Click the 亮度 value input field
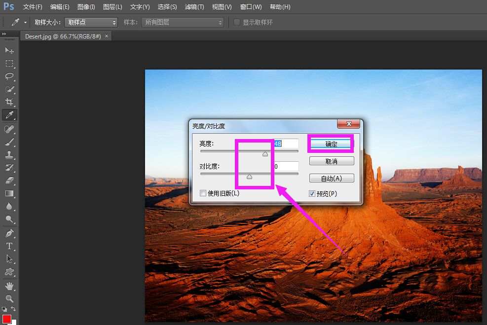 coord(286,144)
